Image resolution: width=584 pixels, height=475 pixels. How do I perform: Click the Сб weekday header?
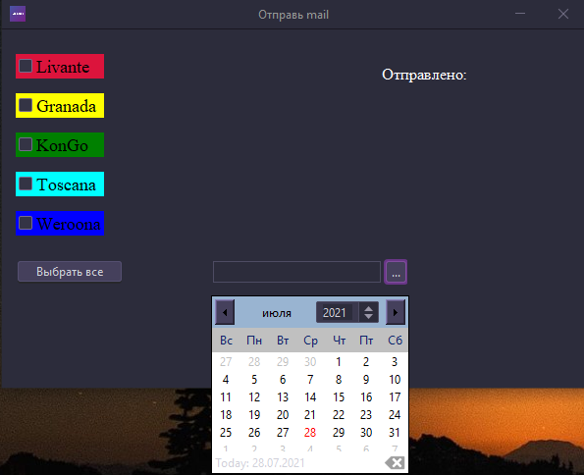[x=395, y=341]
